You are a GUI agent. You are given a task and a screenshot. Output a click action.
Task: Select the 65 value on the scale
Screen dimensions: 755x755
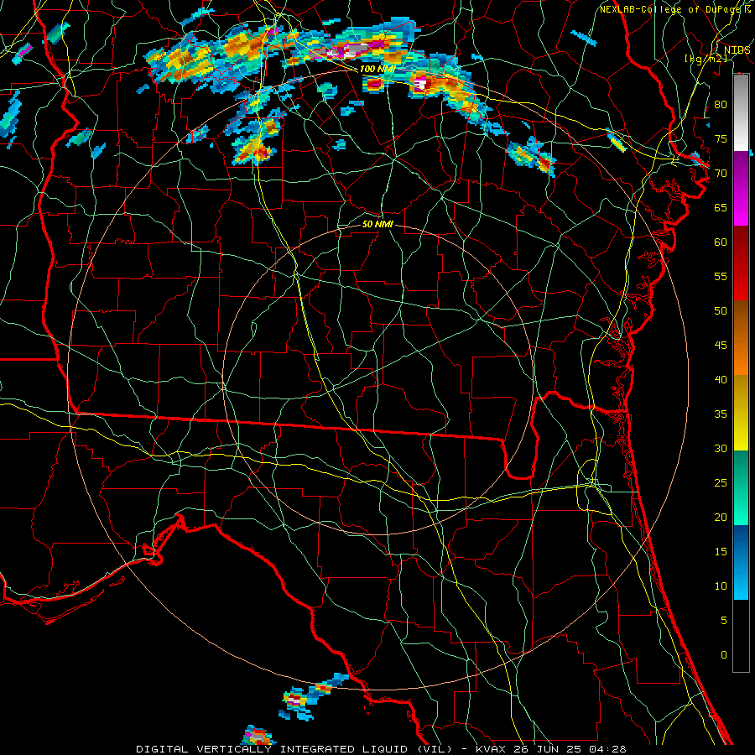pyautogui.click(x=721, y=207)
